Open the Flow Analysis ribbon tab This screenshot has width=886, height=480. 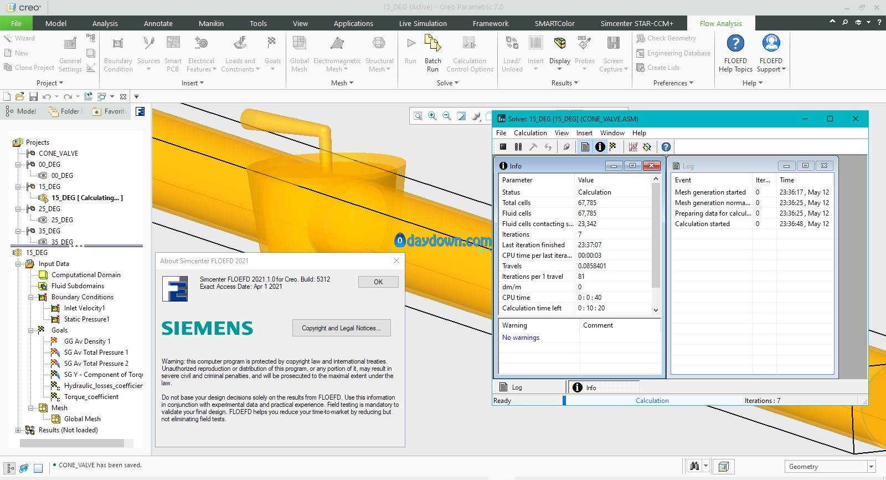click(720, 23)
